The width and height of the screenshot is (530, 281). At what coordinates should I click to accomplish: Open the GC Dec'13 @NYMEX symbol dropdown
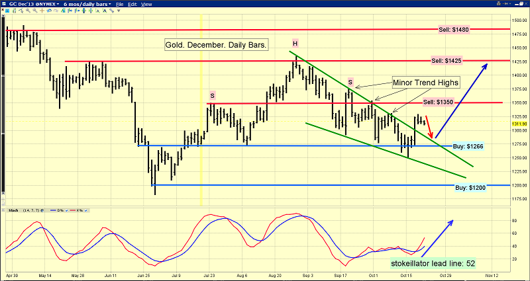(x=34, y=5)
